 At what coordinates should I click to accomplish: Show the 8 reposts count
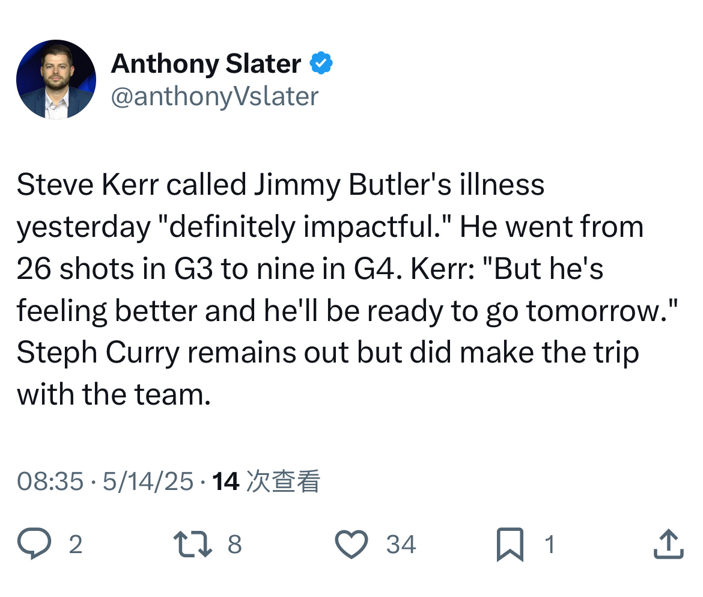(x=234, y=545)
